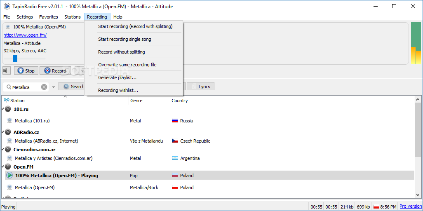The image size is (423, 211).
Task: Click the station icon of Metallica (101.ru)
Action: coord(9,121)
